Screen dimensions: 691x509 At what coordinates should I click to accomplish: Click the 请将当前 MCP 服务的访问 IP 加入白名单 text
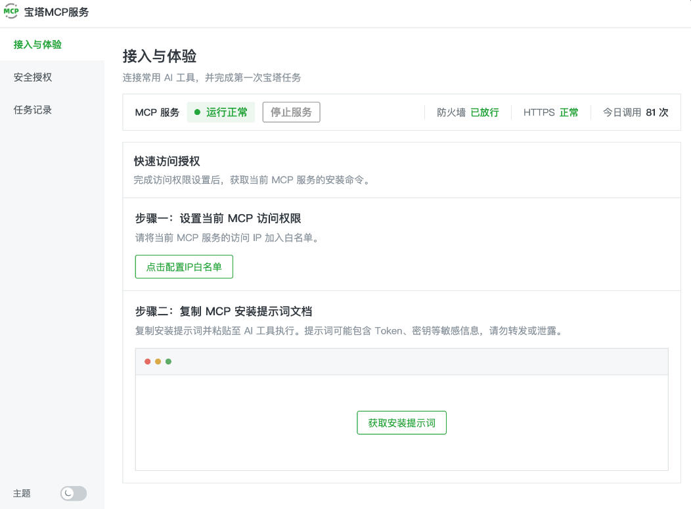[x=227, y=238]
